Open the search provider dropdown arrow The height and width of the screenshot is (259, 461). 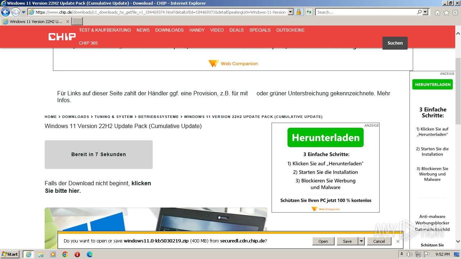(x=426, y=12)
